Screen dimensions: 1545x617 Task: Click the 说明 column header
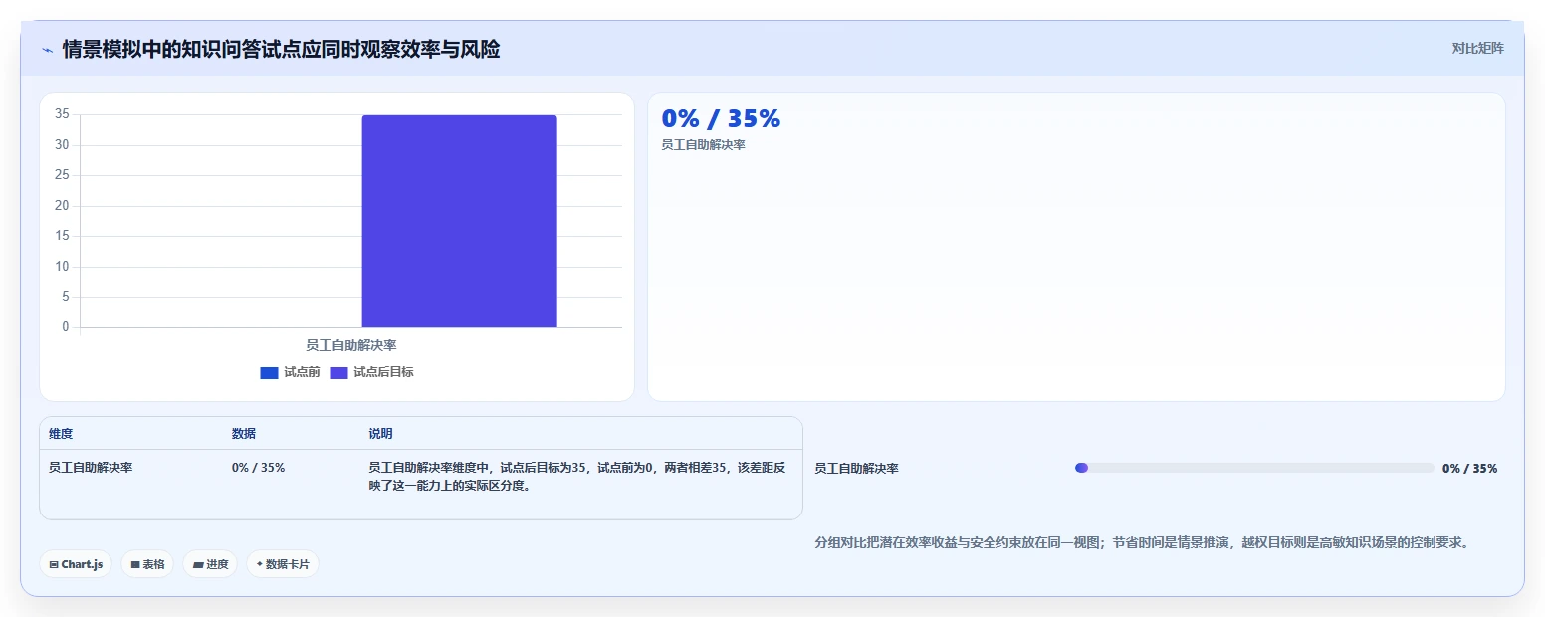(380, 434)
